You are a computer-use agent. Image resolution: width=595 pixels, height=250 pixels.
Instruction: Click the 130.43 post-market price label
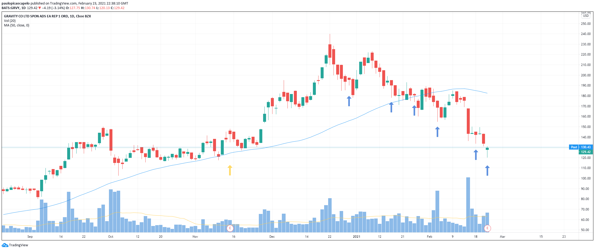point(586,147)
